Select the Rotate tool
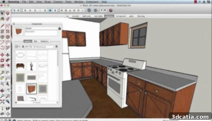212x121 pixels. [x=2, y=60]
